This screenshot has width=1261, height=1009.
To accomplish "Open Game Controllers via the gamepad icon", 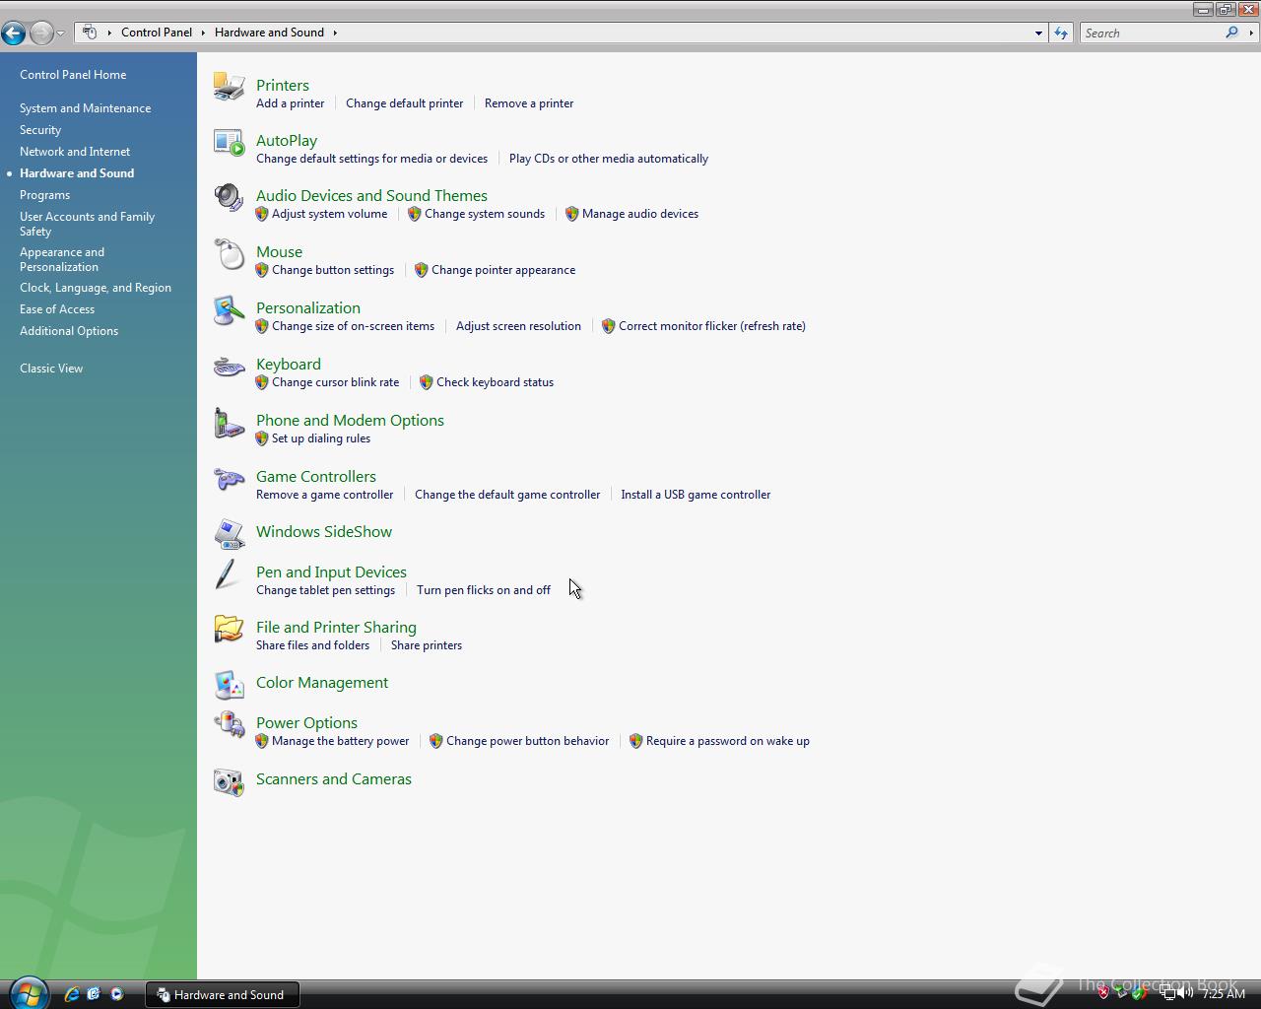I will [x=229, y=480].
